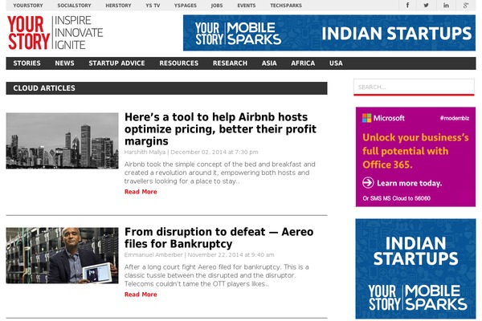Open author Harshith Mallya's byline
This screenshot has width=482, height=321.
click(145, 152)
